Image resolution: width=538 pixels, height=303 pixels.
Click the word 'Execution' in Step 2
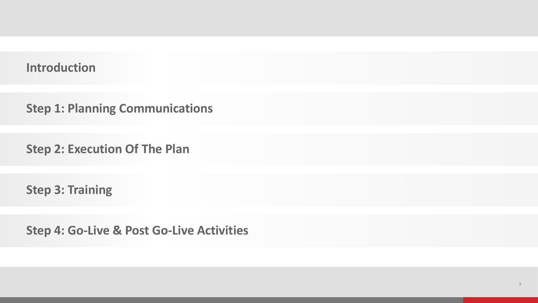coord(95,149)
